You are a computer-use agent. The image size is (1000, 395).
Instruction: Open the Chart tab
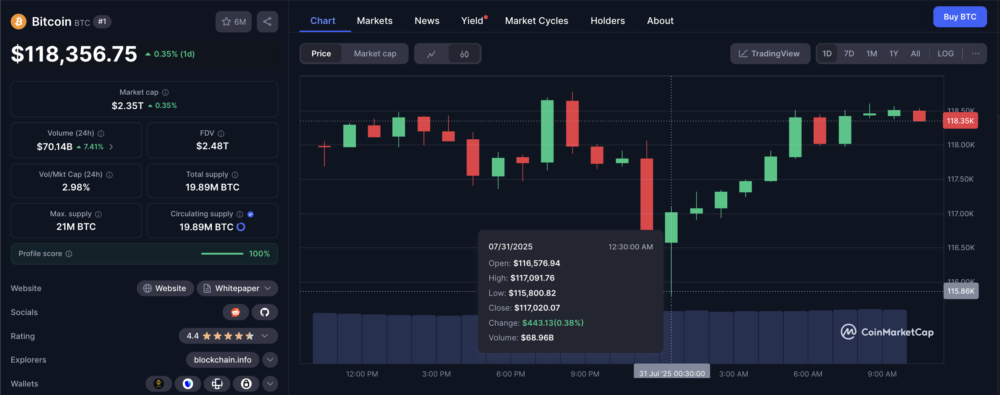tap(323, 21)
